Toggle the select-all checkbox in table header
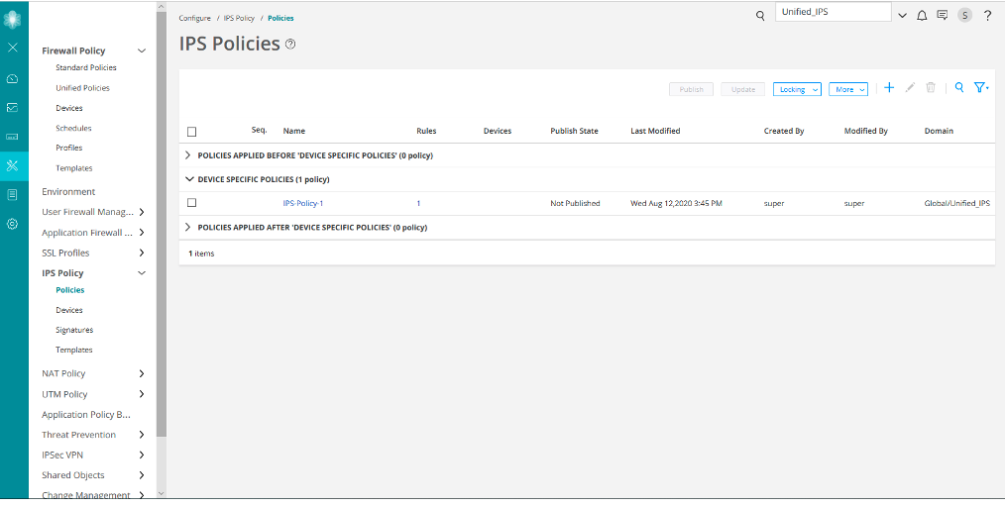Viewport: 1005px width, 507px height. click(192, 132)
